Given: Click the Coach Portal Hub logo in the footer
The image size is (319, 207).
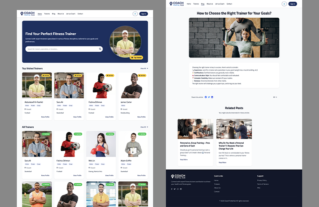Looking at the screenshot, I should click(178, 176).
